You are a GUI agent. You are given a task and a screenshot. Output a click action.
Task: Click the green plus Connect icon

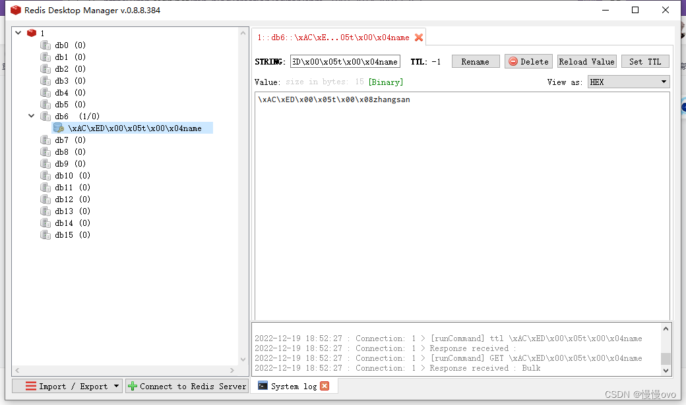pyautogui.click(x=133, y=386)
